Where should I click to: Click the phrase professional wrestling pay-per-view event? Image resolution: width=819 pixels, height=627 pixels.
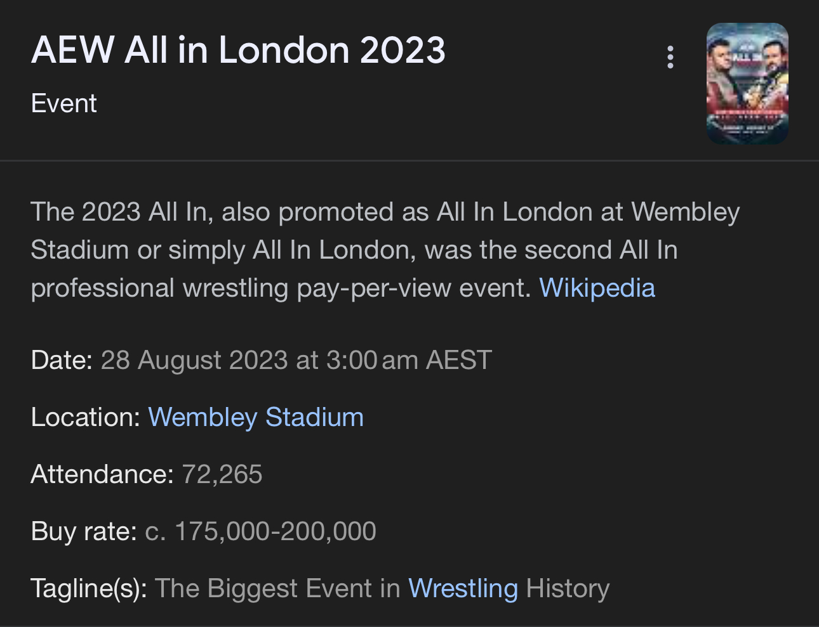[x=281, y=288]
